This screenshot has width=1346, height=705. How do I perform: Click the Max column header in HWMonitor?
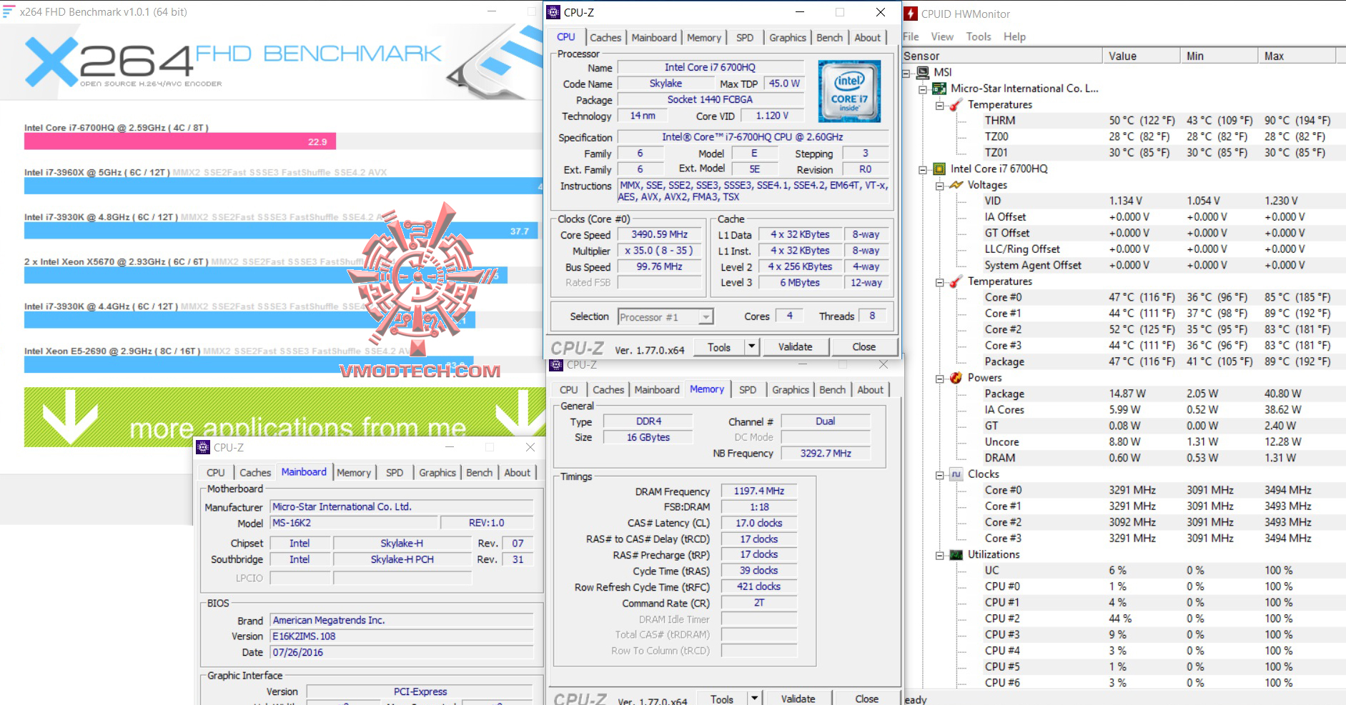[x=1297, y=56]
